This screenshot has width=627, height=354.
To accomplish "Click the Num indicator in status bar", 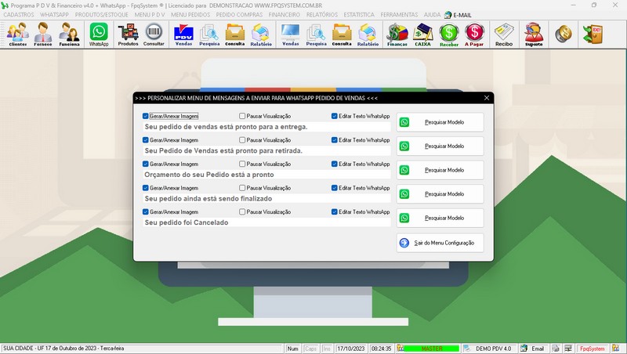I will (292, 349).
